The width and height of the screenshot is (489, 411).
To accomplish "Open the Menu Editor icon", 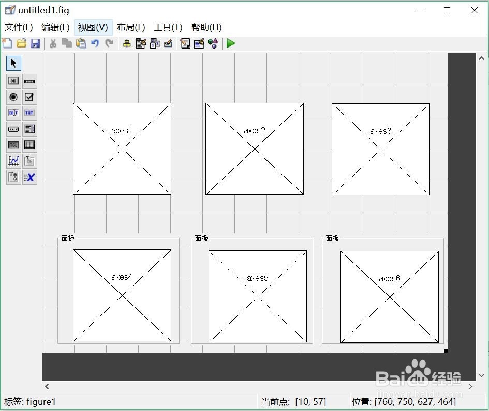I will click(x=141, y=43).
